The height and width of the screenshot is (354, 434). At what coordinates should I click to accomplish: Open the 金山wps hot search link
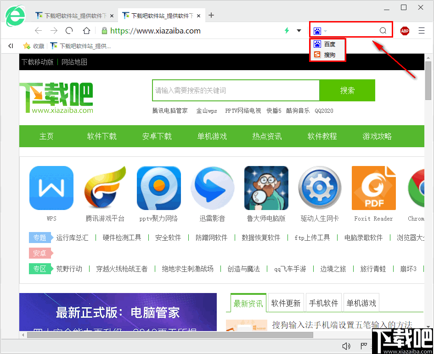coord(207,111)
